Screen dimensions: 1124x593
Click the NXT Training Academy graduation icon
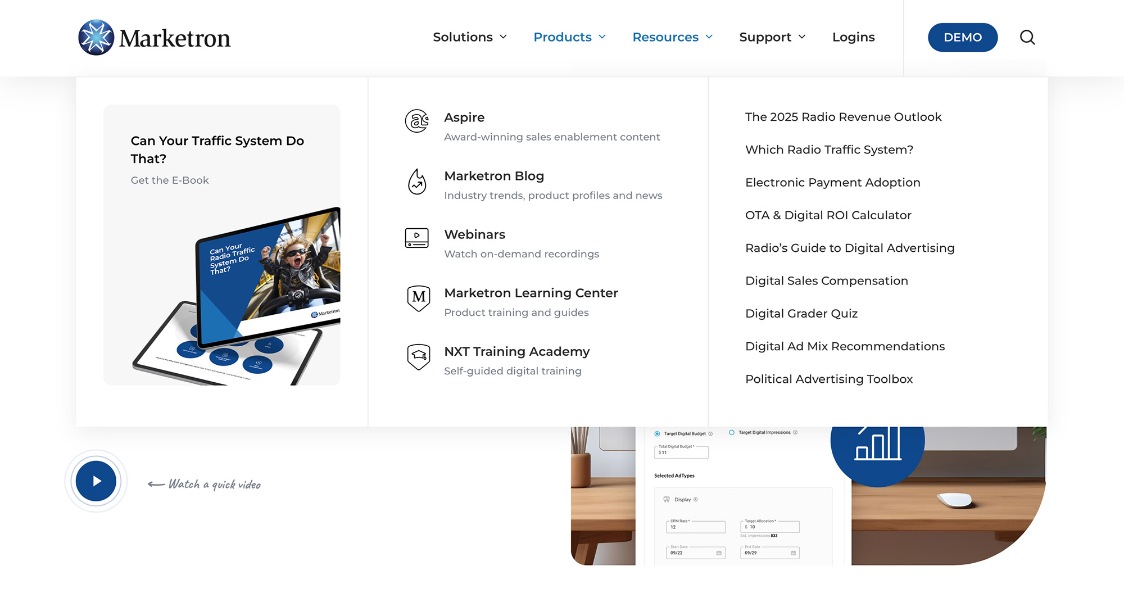point(419,357)
